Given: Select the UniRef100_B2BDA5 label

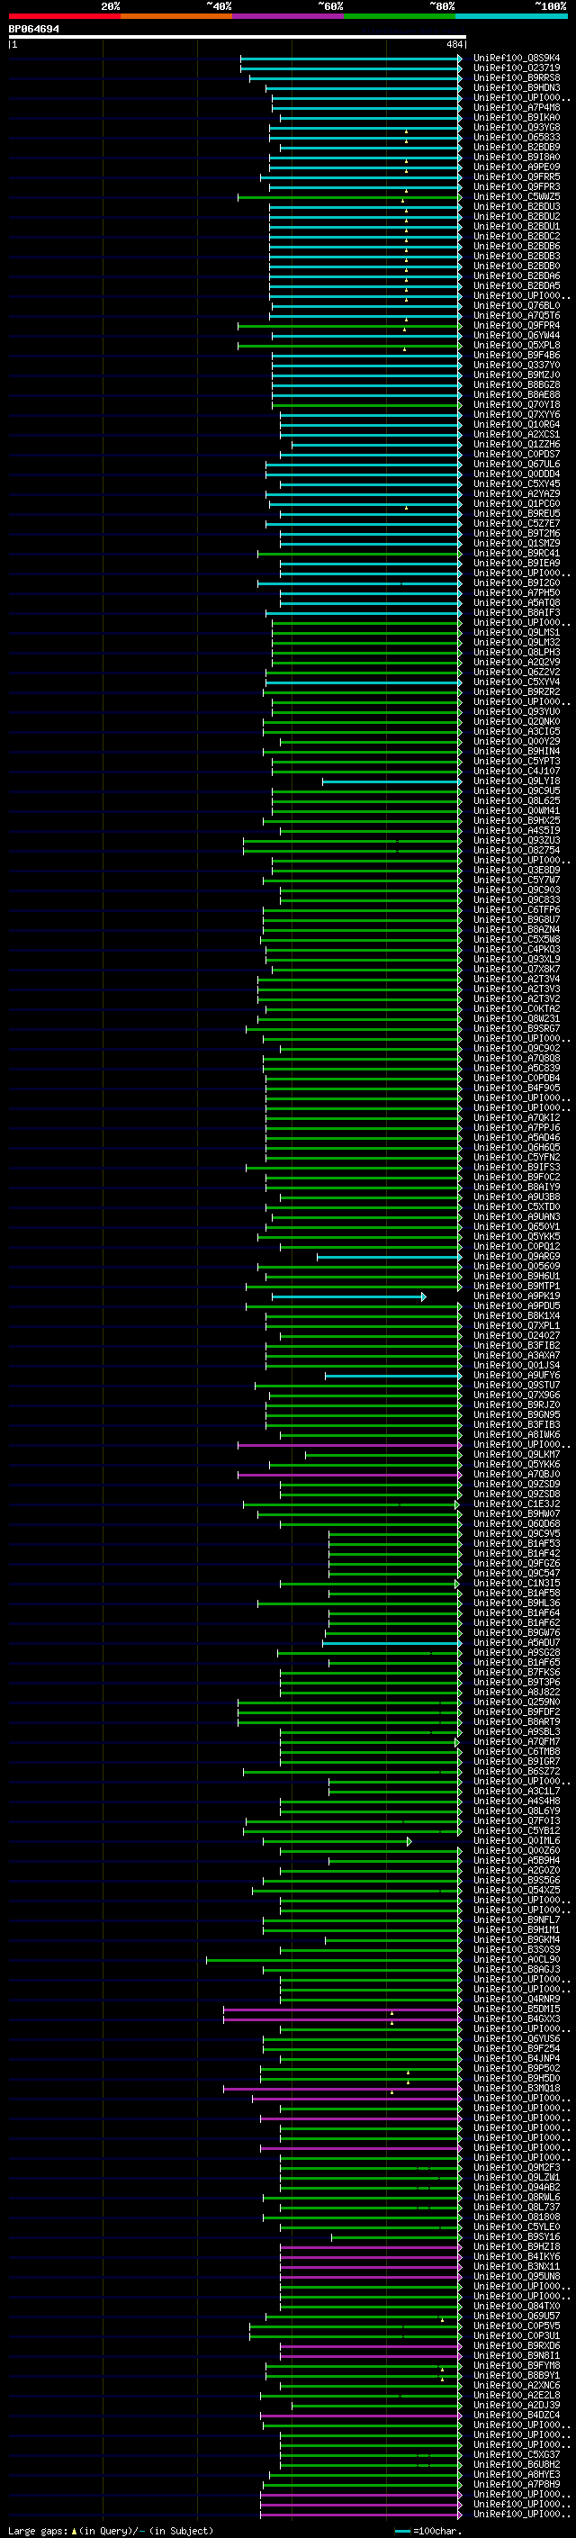Looking at the screenshot, I should [x=516, y=285].
